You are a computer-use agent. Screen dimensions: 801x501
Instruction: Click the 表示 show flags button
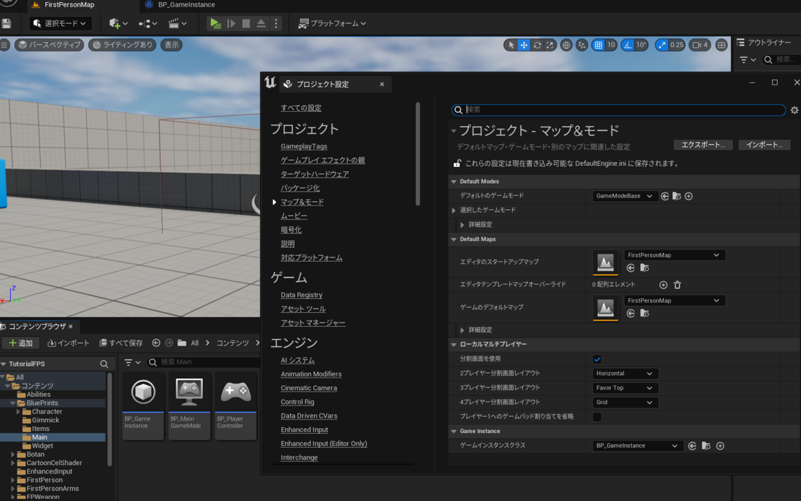172,45
